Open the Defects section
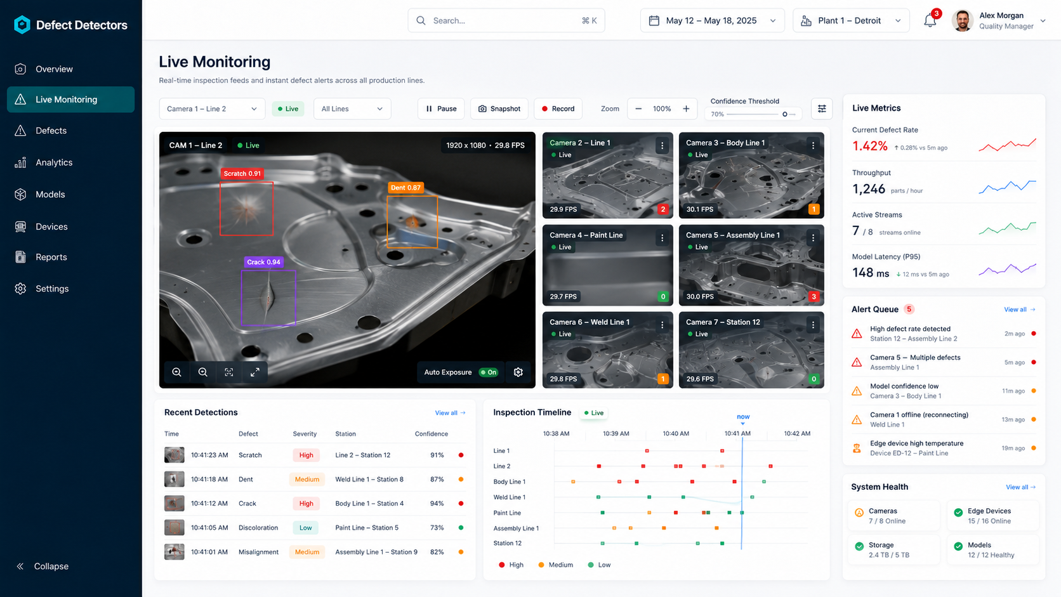The width and height of the screenshot is (1061, 597). [x=70, y=131]
